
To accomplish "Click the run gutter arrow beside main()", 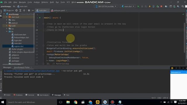I will (40, 18).
